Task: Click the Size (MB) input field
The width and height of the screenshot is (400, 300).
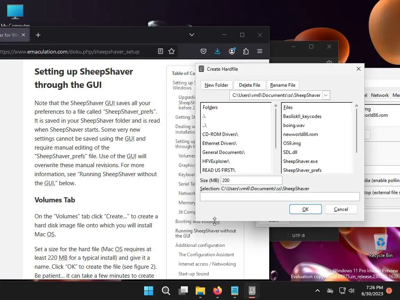Action: tap(251, 180)
